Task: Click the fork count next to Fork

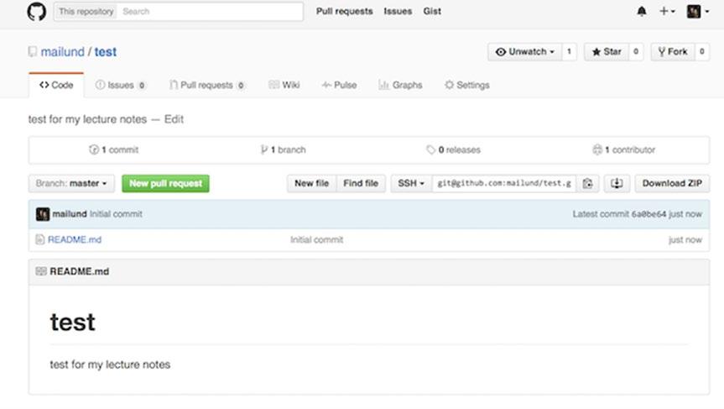Action: pos(702,52)
